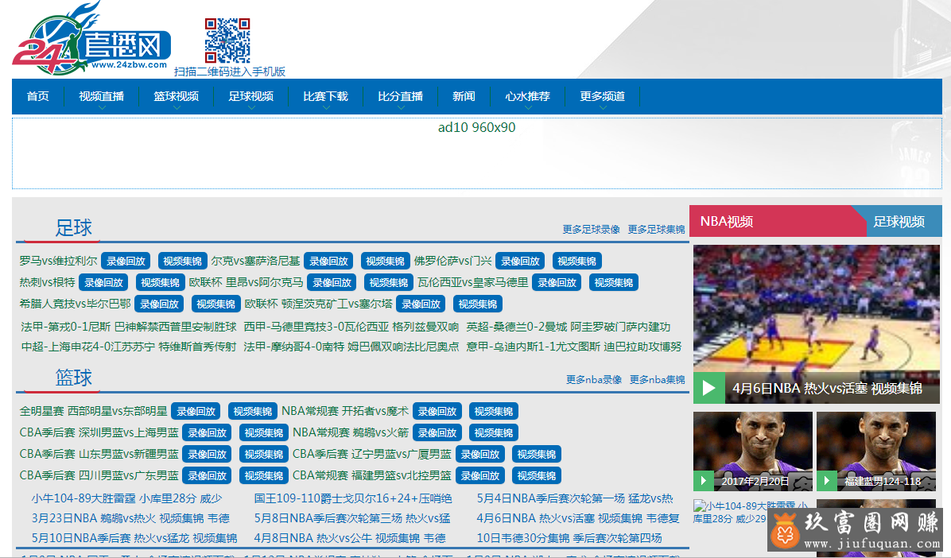Open the 更多nba集锦 link

658,380
